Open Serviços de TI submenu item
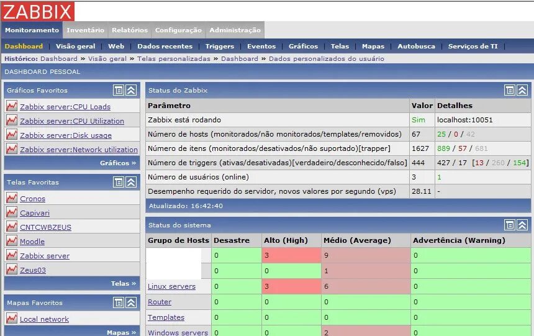Image resolution: width=534 pixels, height=336 pixels. point(473,46)
